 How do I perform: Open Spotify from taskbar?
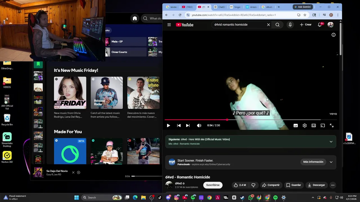click(275, 198)
